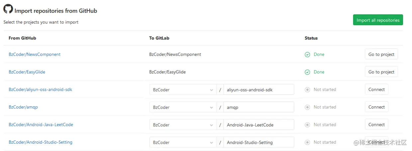Go to project for BzCoder/EasyGlide
412x151 pixels.
click(x=381, y=72)
